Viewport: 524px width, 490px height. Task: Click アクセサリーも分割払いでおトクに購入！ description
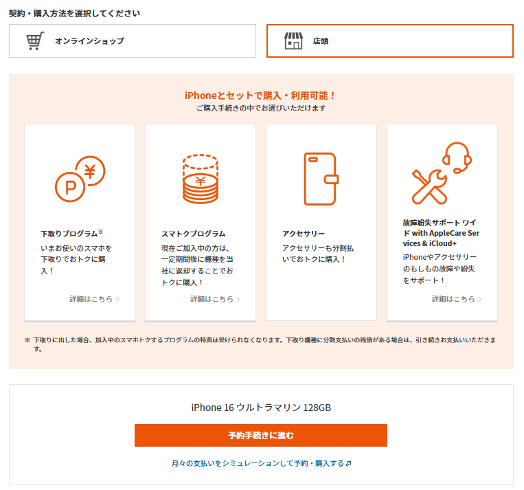pos(318,254)
